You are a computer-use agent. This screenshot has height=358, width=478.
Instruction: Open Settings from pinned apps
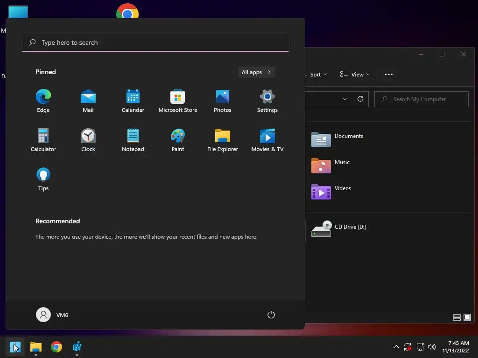(267, 101)
